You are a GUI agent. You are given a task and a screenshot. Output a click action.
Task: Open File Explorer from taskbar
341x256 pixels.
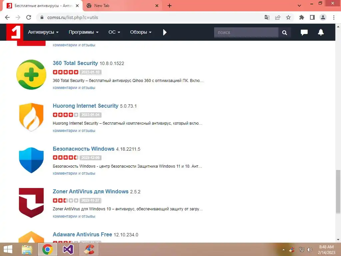27,249
